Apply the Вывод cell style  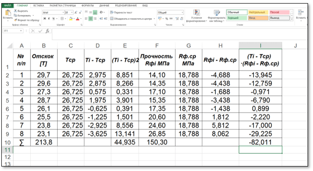tap(279, 18)
